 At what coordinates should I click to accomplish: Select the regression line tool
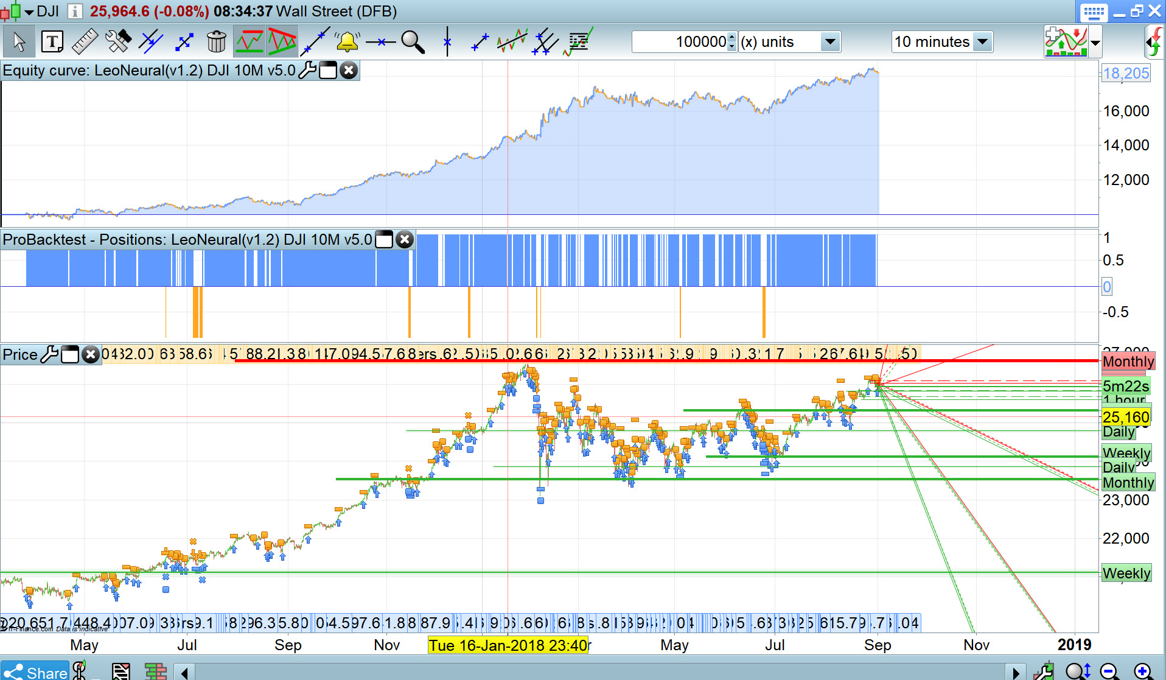point(512,42)
